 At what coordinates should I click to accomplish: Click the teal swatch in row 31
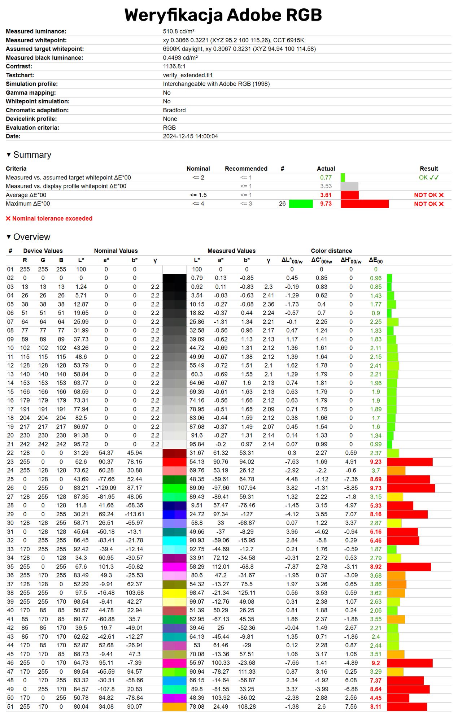pos(174,532)
